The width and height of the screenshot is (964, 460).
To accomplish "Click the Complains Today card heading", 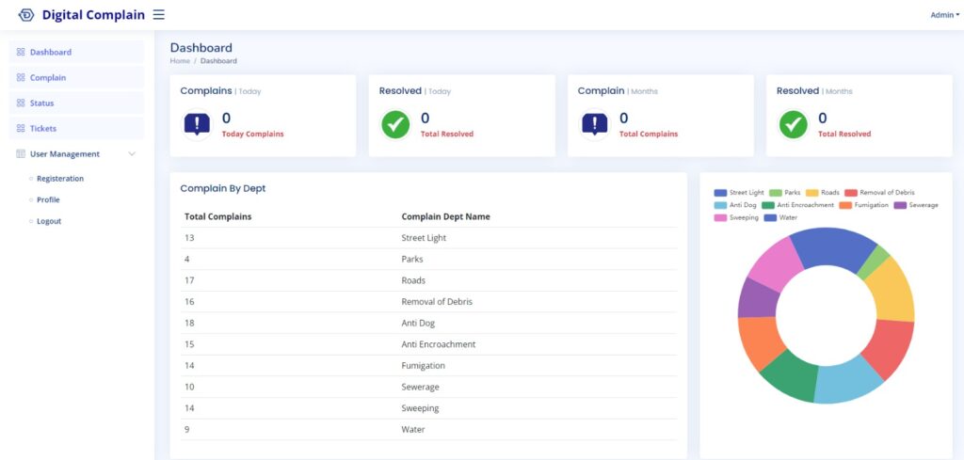I will pos(220,91).
